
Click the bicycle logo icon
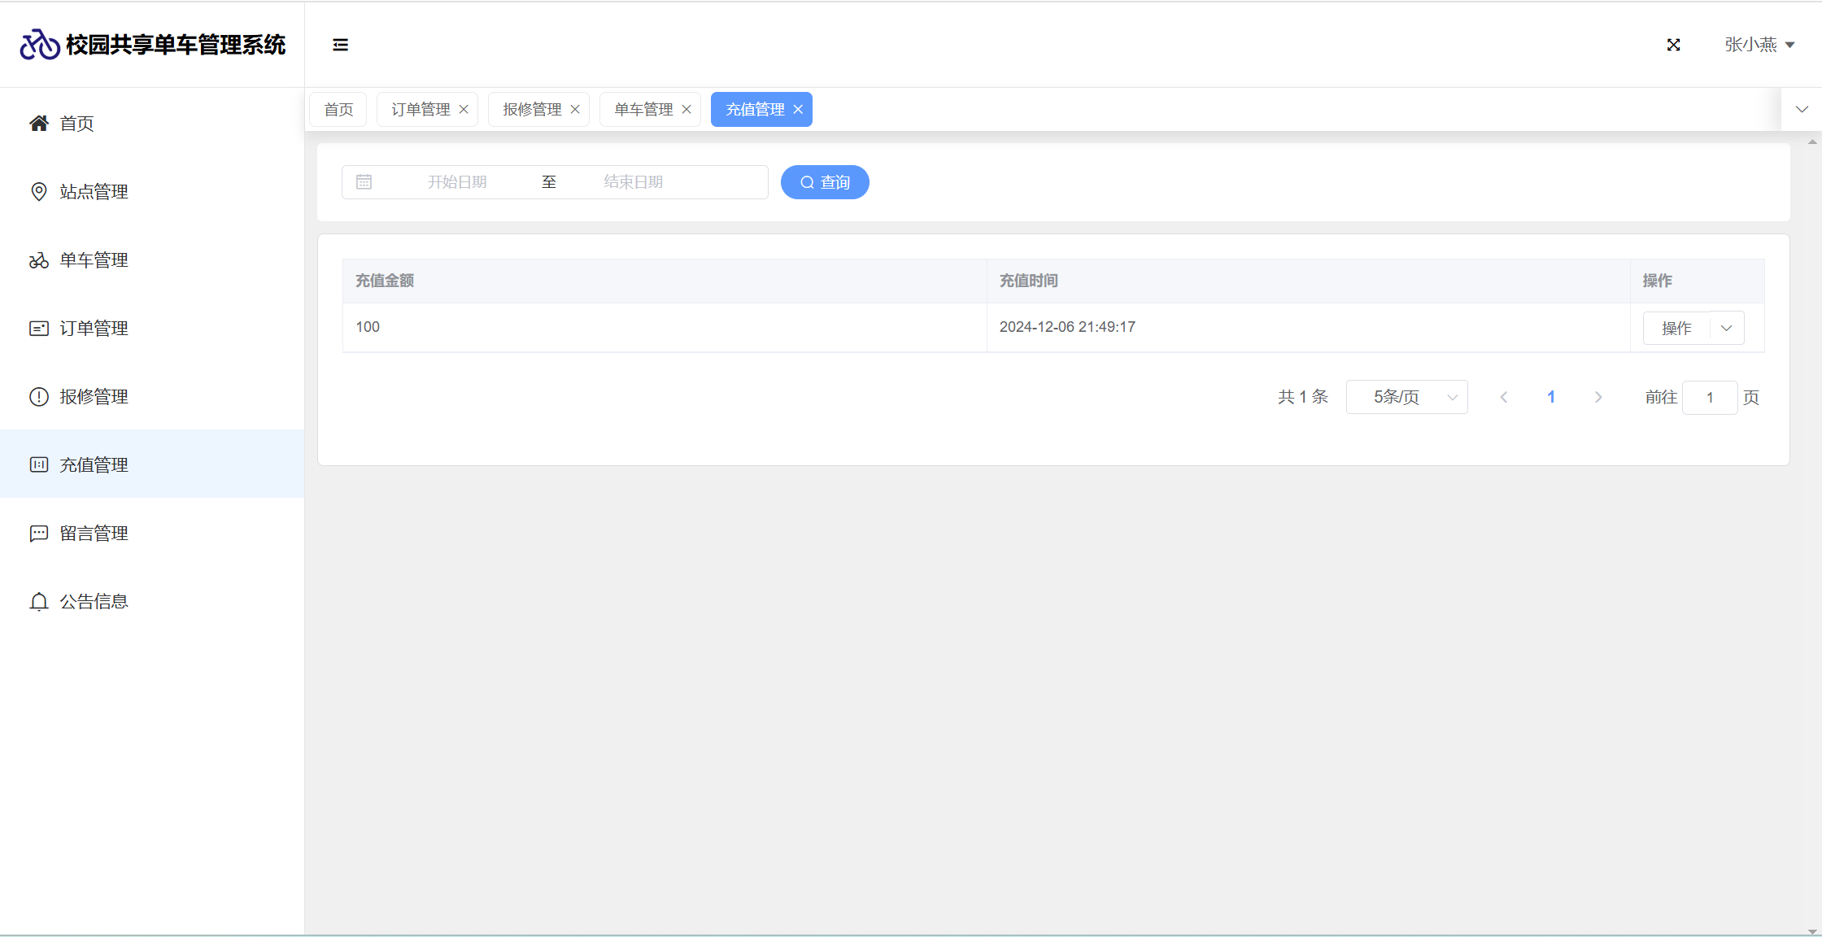pyautogui.click(x=39, y=45)
